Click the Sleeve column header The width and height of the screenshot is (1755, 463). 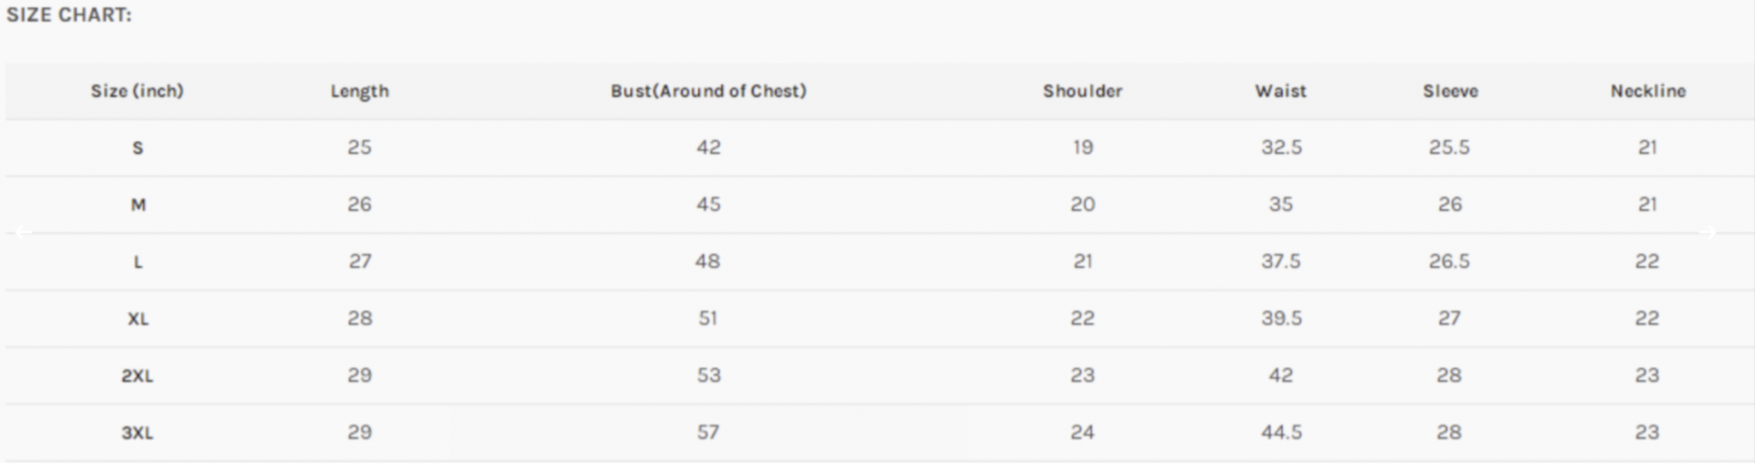click(1450, 91)
